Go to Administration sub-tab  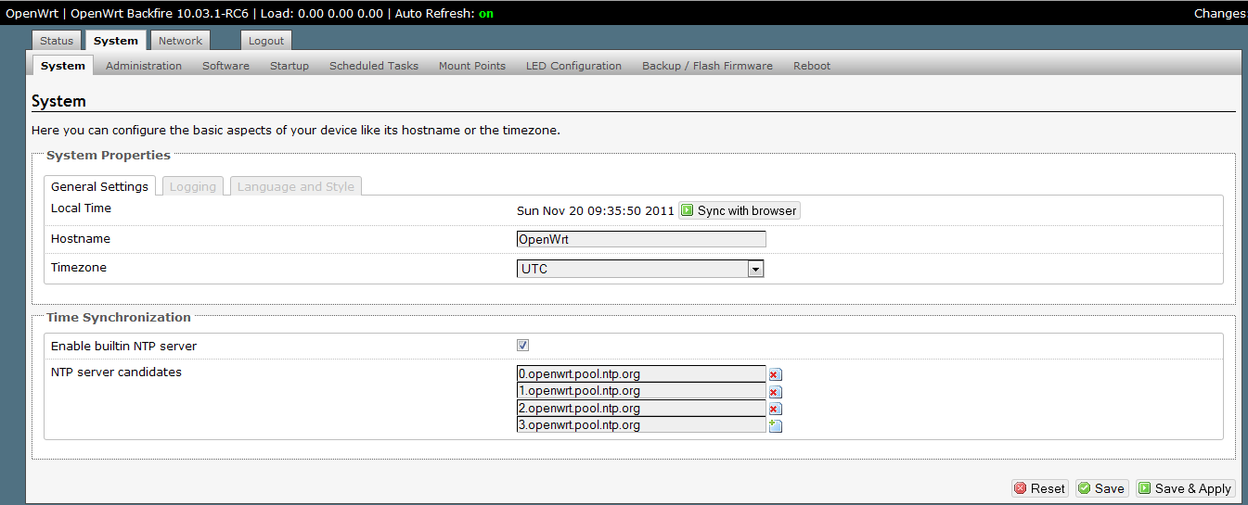pos(144,66)
